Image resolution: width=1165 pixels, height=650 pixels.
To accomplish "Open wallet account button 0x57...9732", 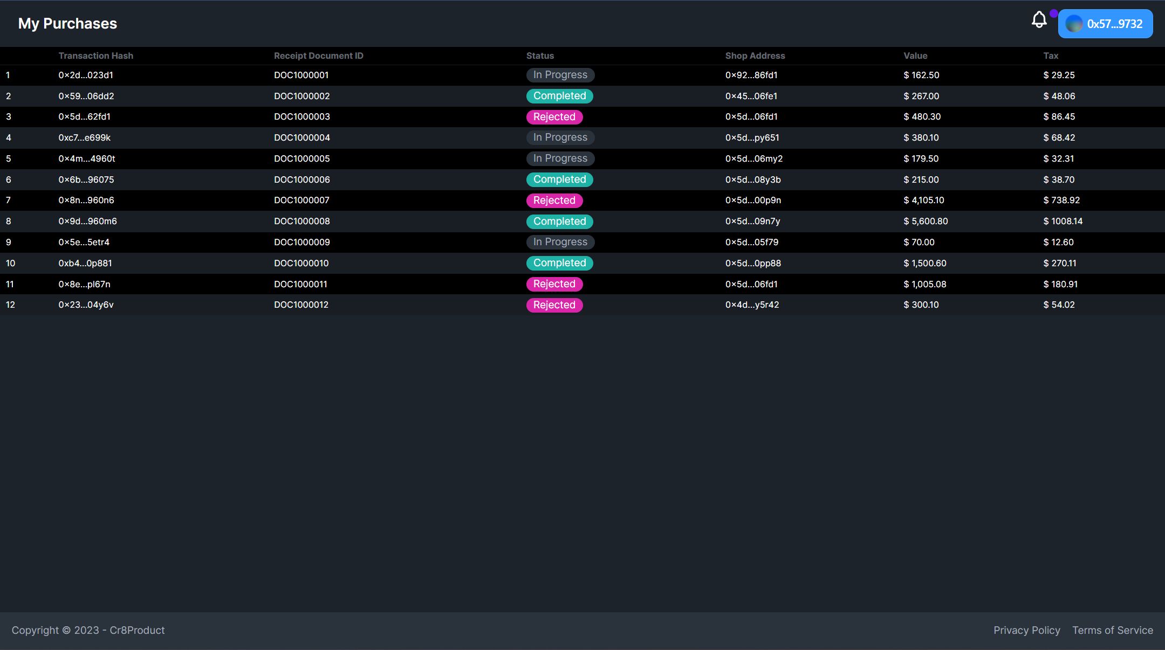I will pyautogui.click(x=1105, y=24).
